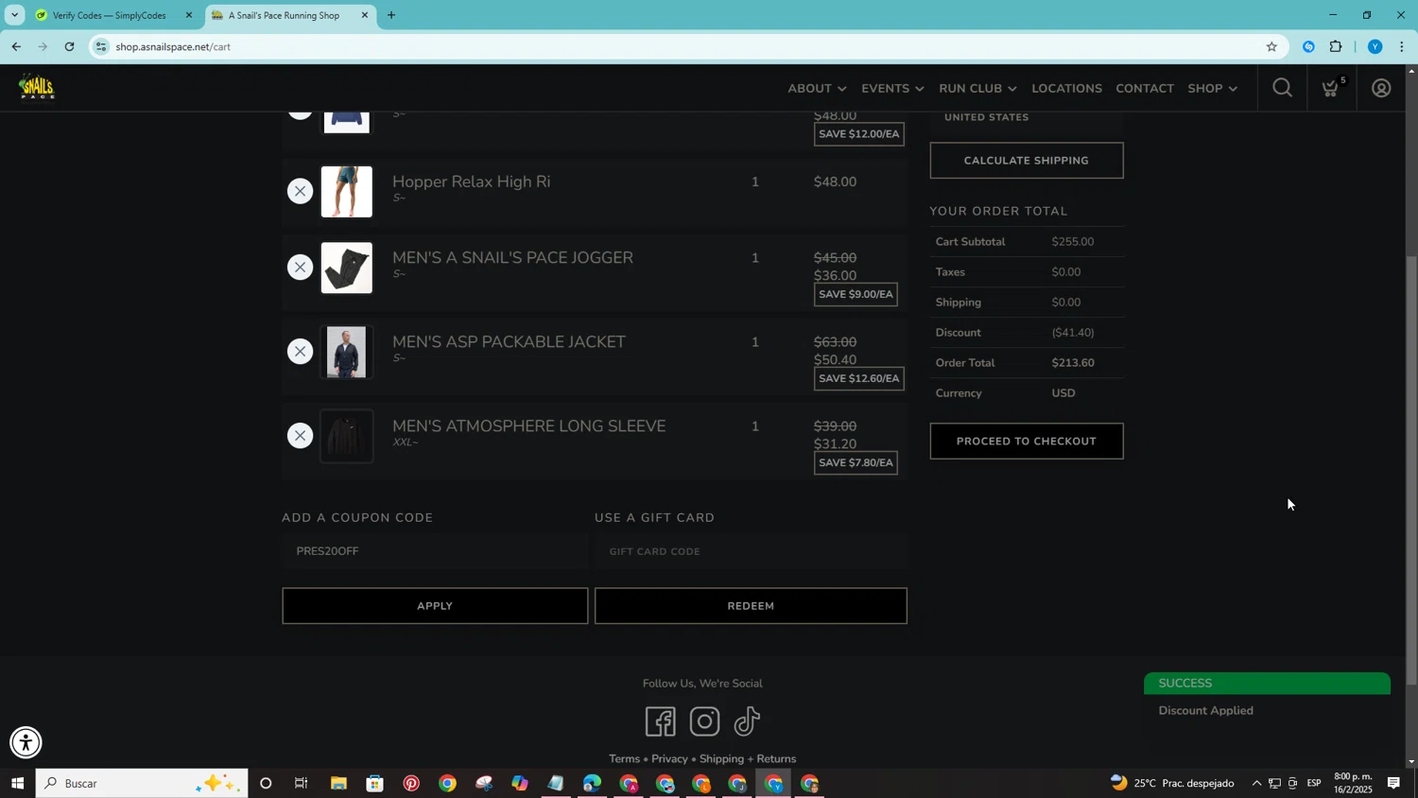Launch Microsoft Store from the taskbar
Viewport: 1418px width, 798px height.
[x=375, y=784]
